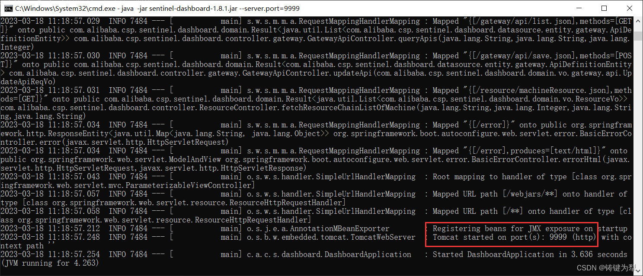Maximize the cmd window
Image resolution: width=643 pixels, height=276 pixels.
pyautogui.click(x=604, y=8)
